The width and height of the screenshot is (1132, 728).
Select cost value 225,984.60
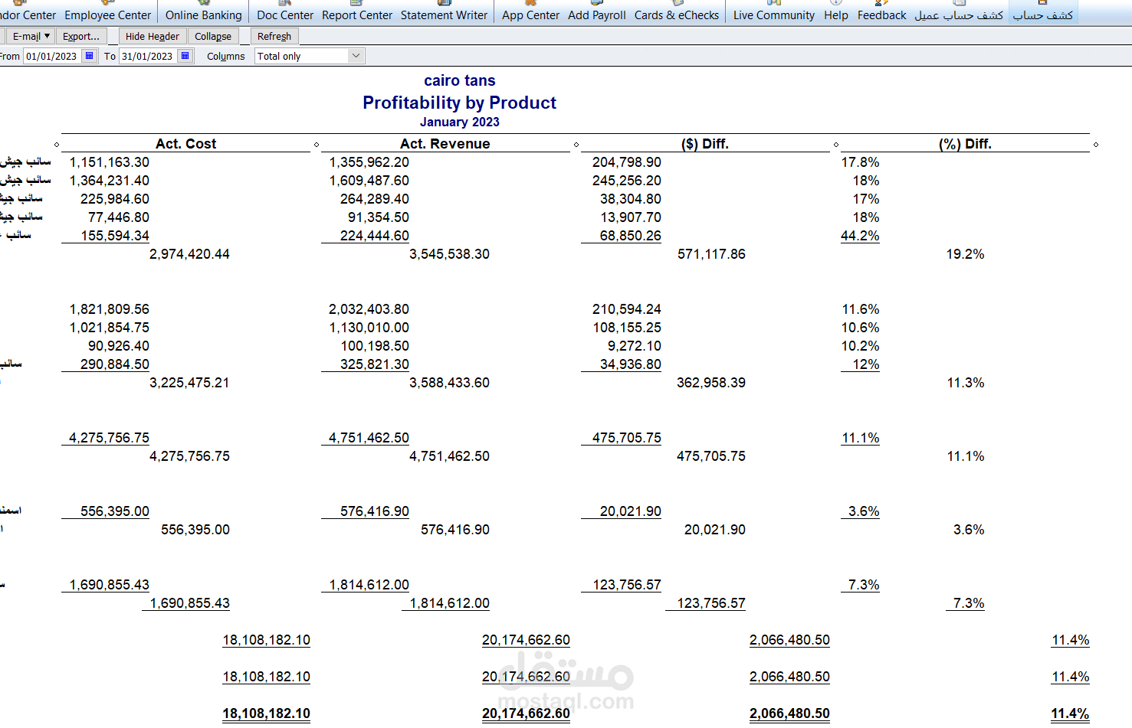click(x=115, y=199)
